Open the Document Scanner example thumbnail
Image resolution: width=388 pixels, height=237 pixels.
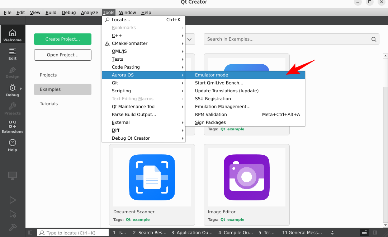[152, 177]
